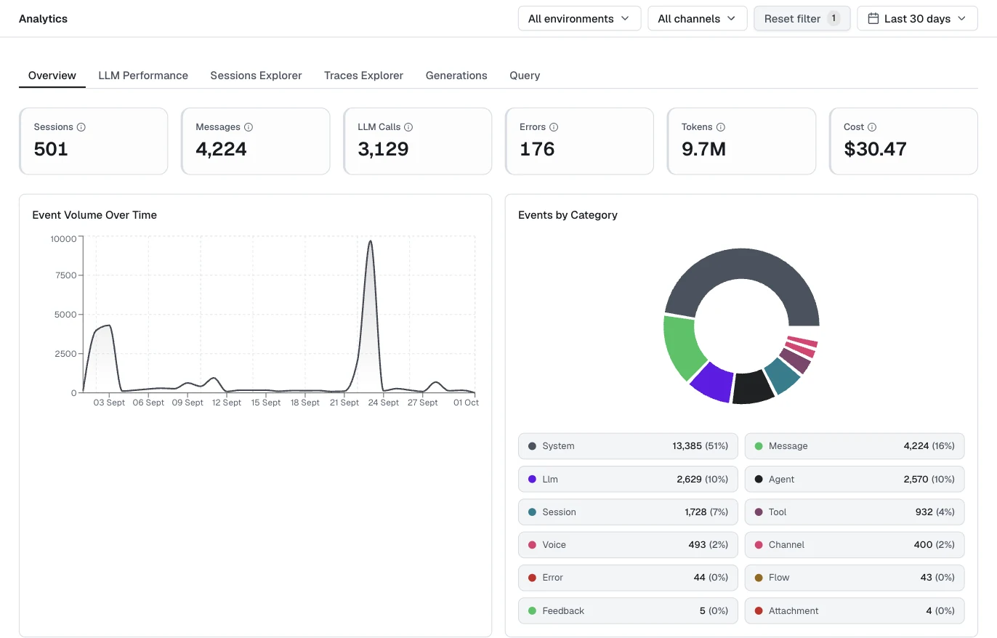Select the Overview tab
Screen dimensions: 997x638
[x=52, y=76]
